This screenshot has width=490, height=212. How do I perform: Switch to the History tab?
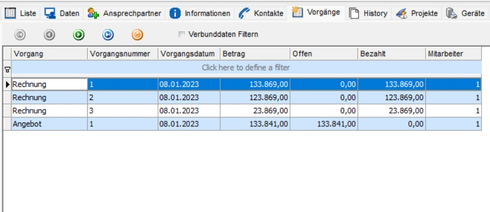point(368,13)
